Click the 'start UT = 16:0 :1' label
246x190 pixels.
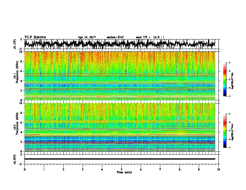[150, 37]
